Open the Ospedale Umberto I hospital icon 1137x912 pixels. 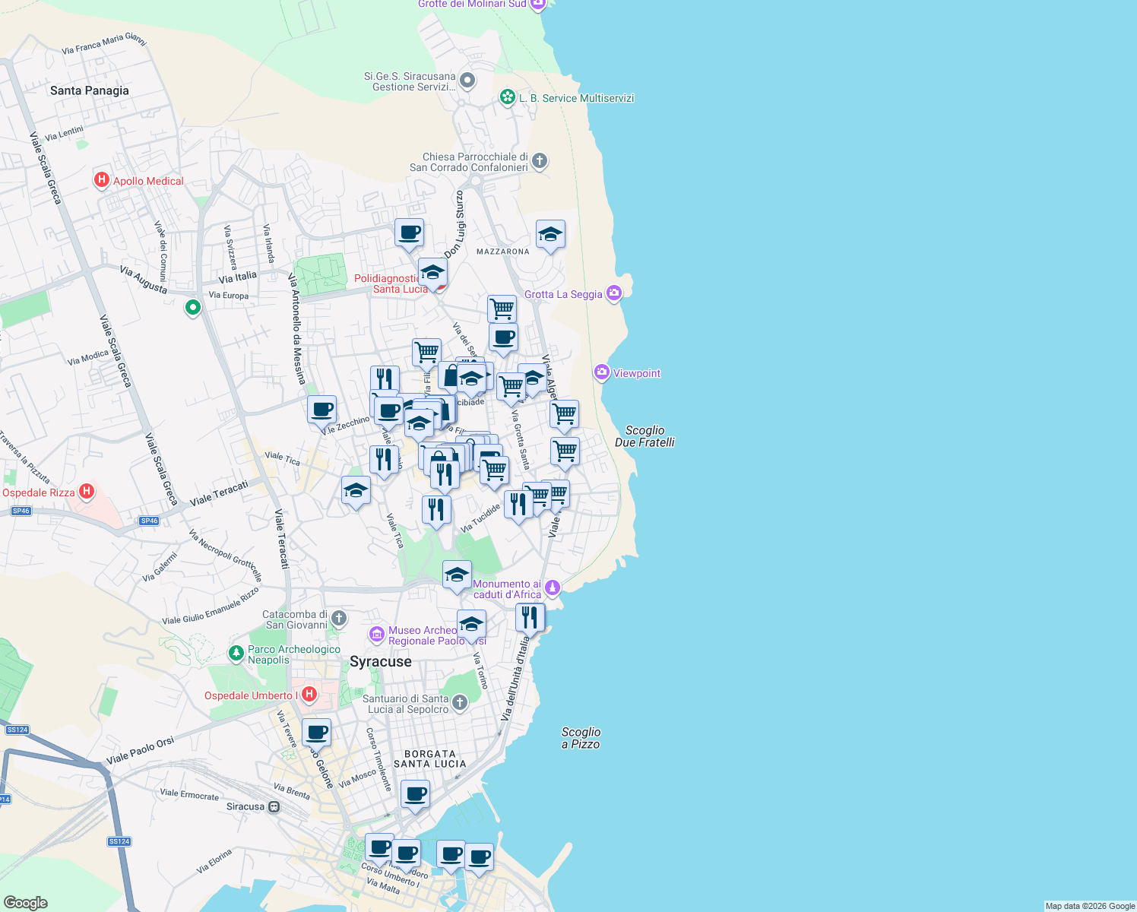(x=309, y=694)
